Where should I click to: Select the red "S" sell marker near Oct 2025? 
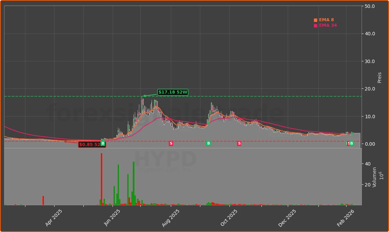239,143
